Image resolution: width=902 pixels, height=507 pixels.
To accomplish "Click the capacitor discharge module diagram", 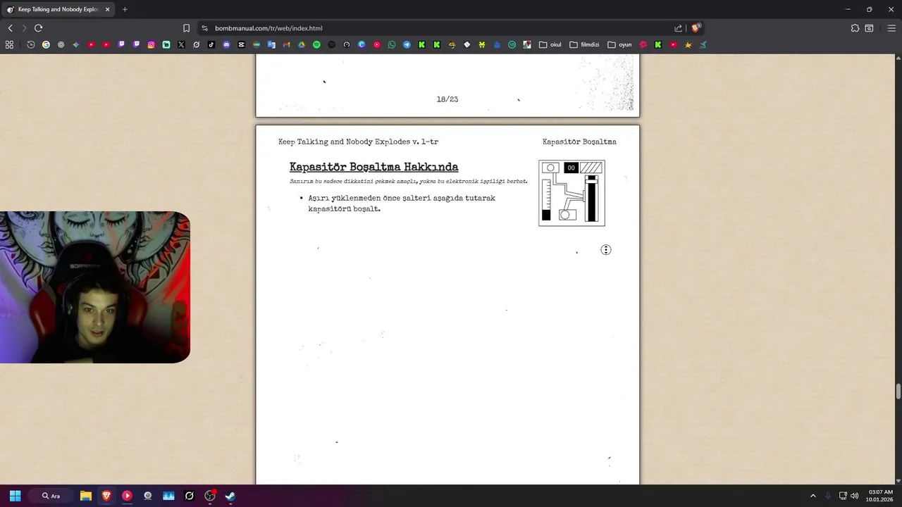I will click(572, 193).
